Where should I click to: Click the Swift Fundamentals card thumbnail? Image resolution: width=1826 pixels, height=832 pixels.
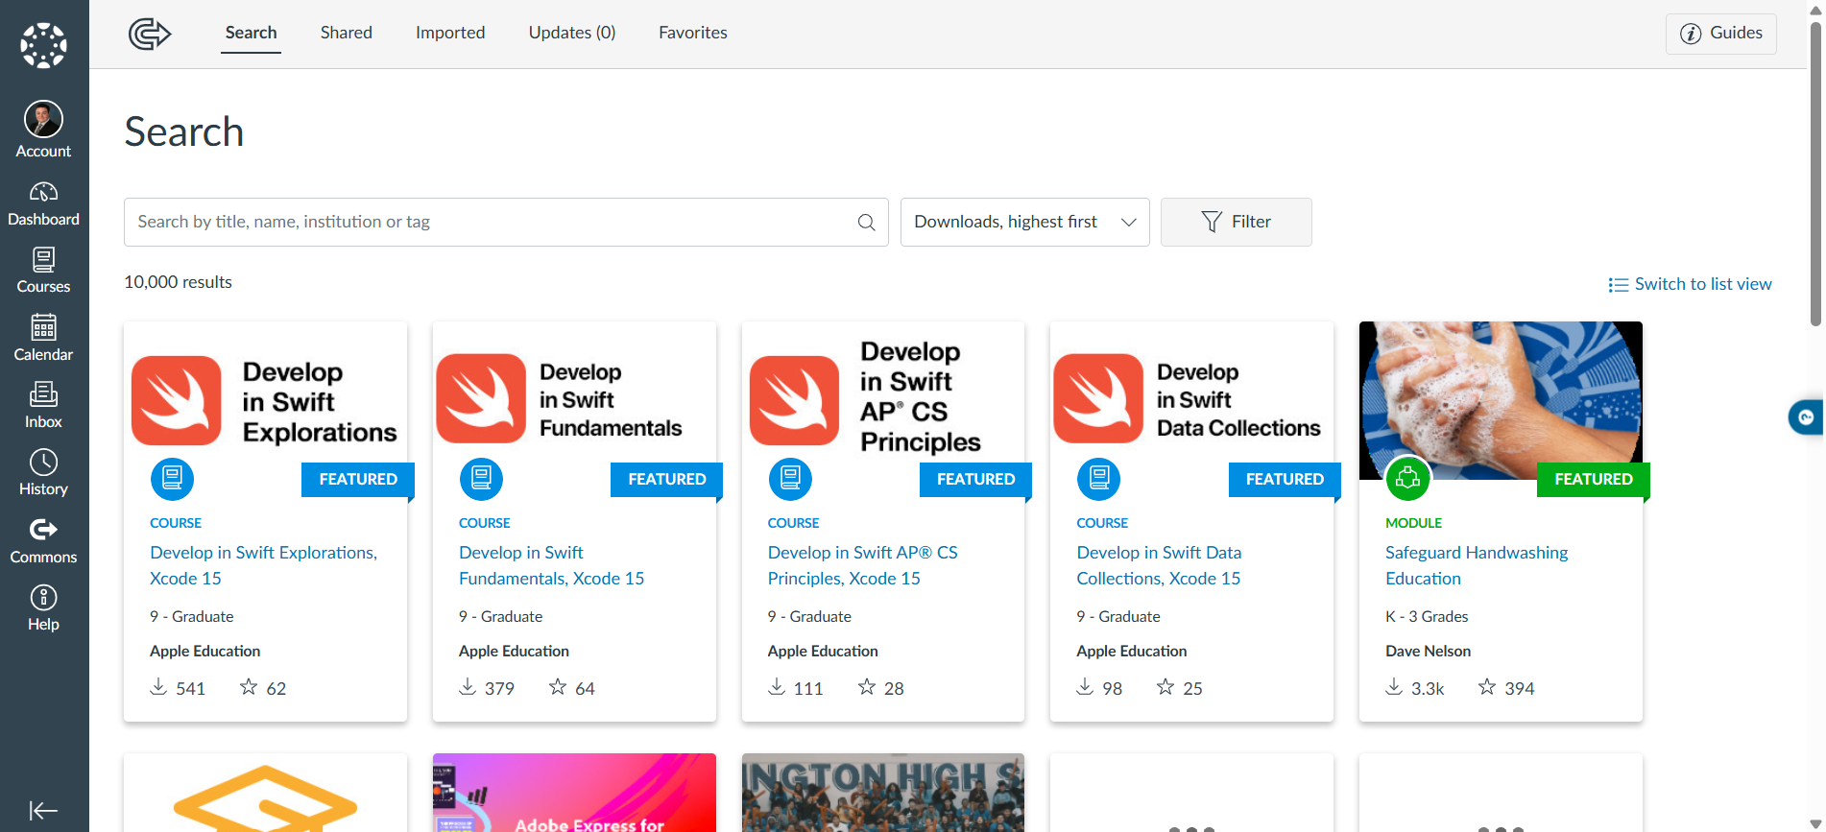pyautogui.click(x=574, y=400)
